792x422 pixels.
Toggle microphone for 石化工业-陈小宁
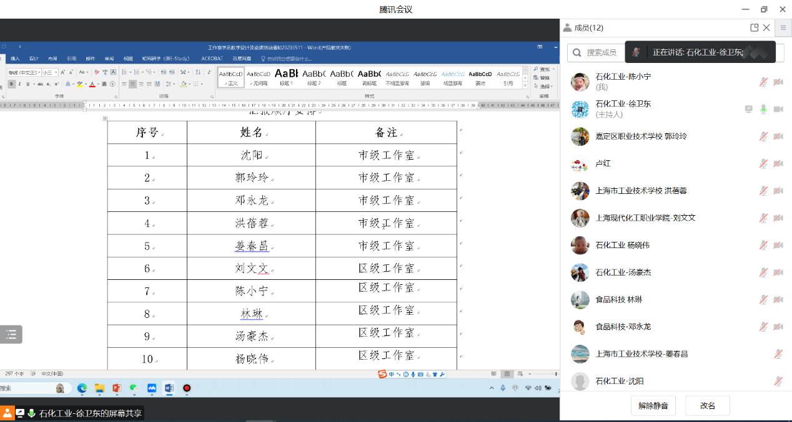763,82
